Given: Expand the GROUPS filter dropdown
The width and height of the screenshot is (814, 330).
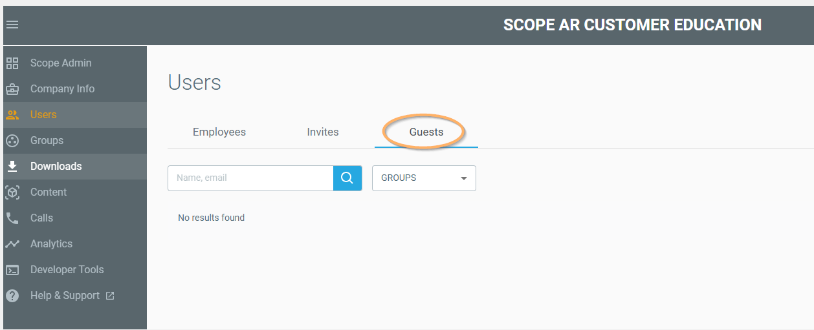Looking at the screenshot, I should pyautogui.click(x=424, y=178).
